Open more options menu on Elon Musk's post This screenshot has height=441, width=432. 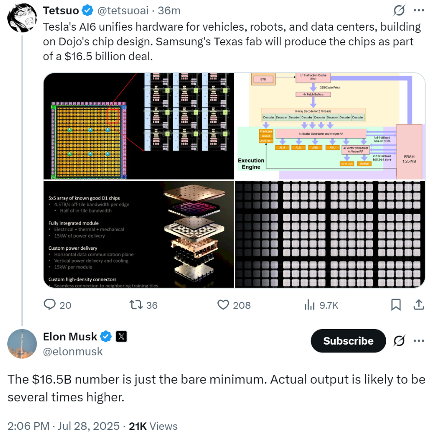419,341
